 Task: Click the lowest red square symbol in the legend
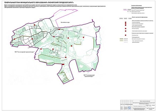click(126, 35)
